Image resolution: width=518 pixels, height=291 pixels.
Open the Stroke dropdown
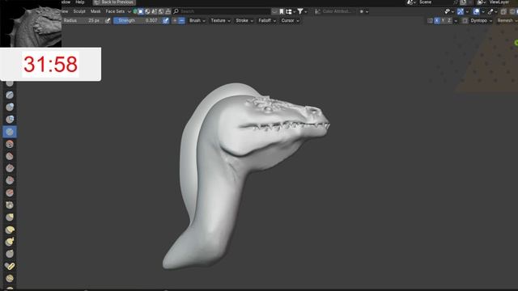pyautogui.click(x=244, y=20)
